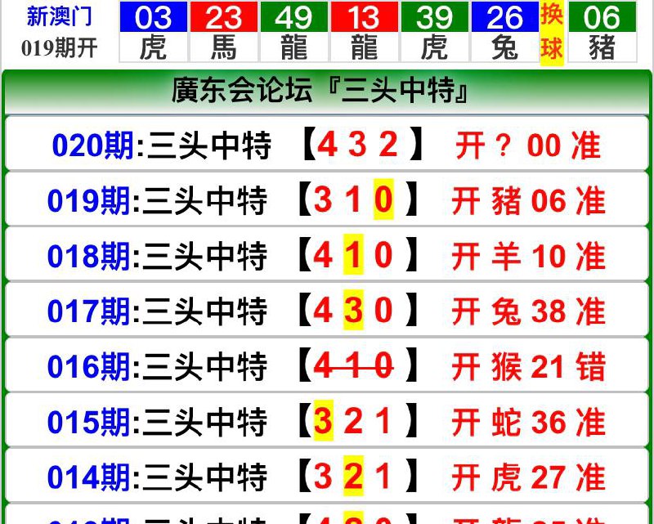Click the highlighted 2 in 014期 row
This screenshot has width=654, height=524.
click(x=353, y=476)
